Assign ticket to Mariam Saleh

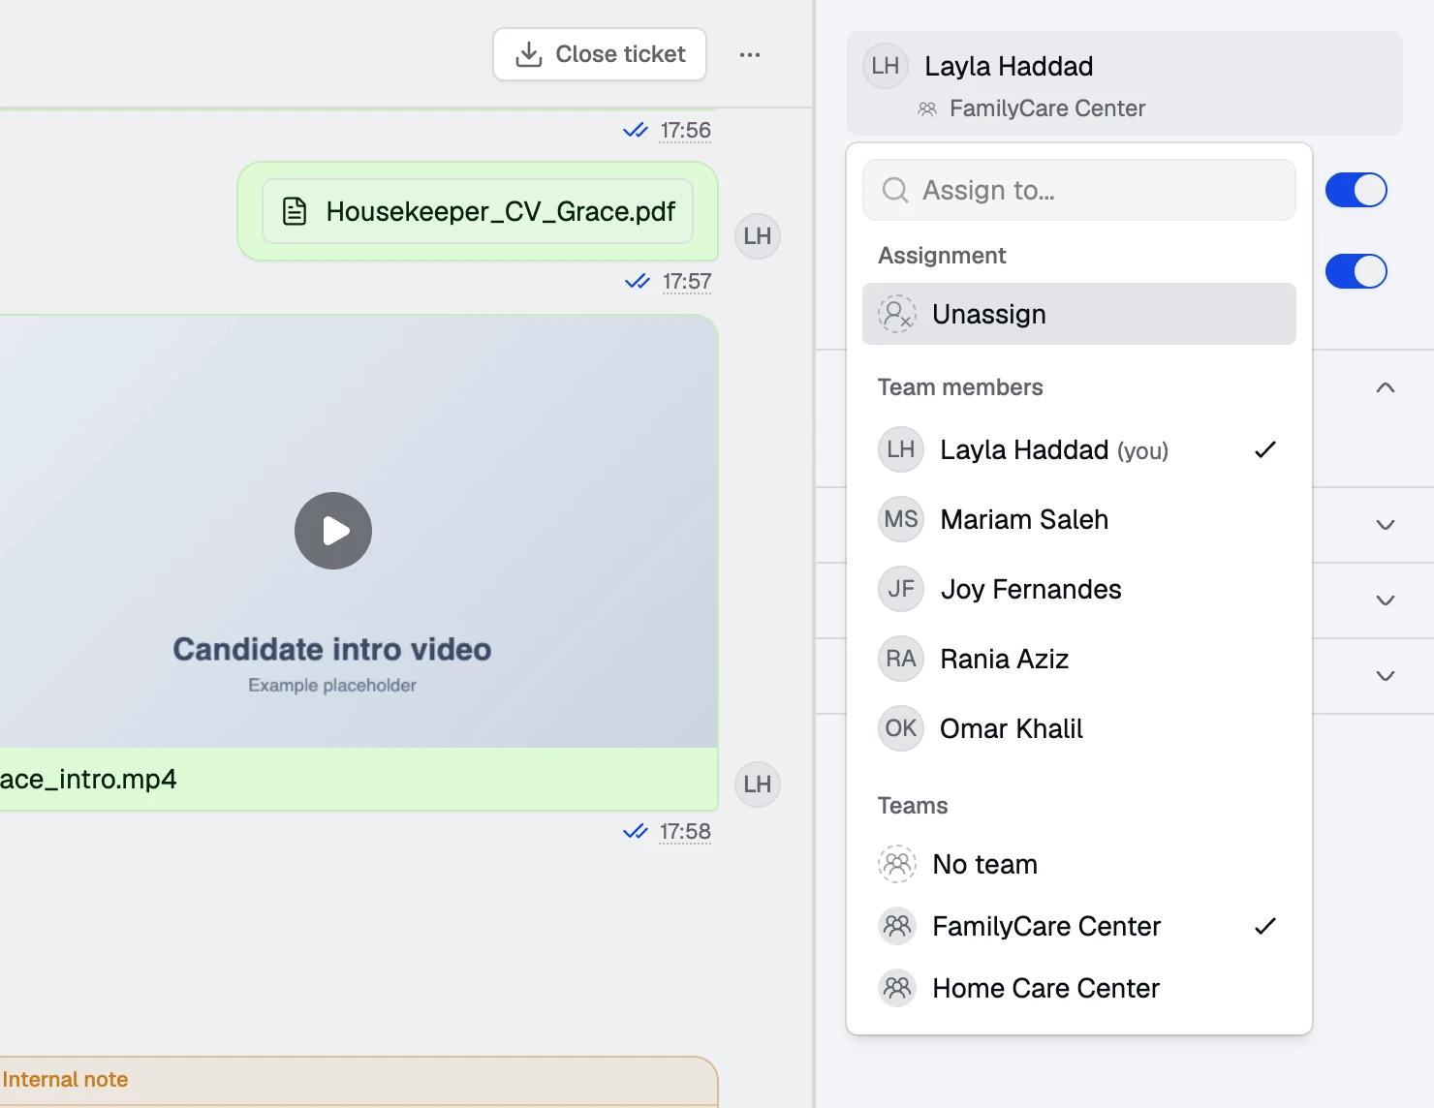pyautogui.click(x=1079, y=519)
